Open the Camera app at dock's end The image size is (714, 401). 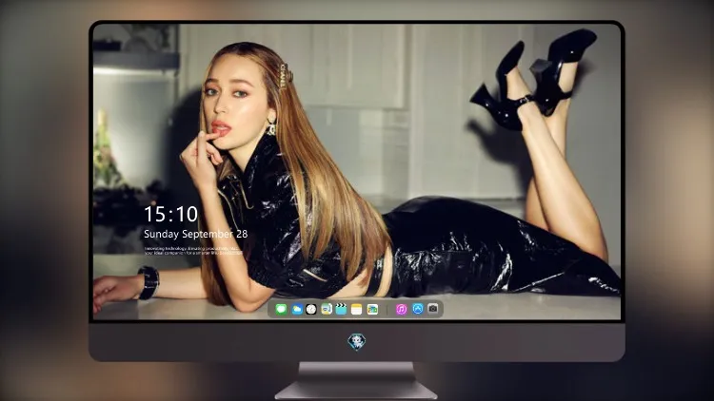click(x=433, y=309)
